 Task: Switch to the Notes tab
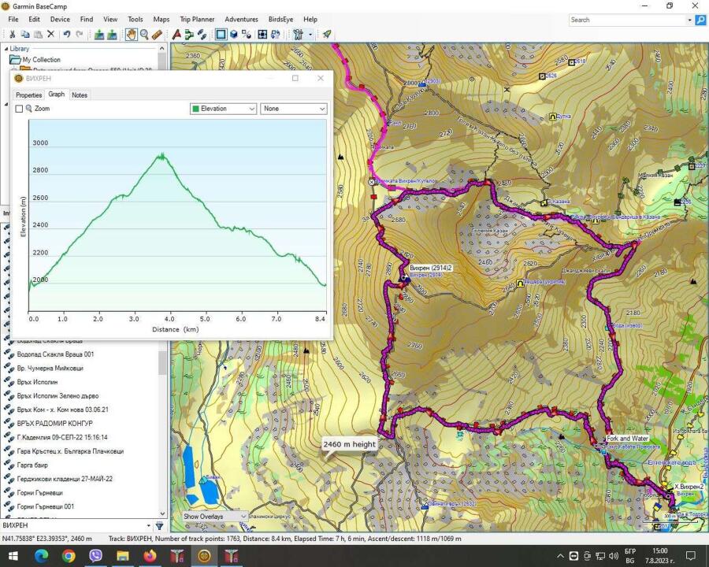pyautogui.click(x=80, y=95)
